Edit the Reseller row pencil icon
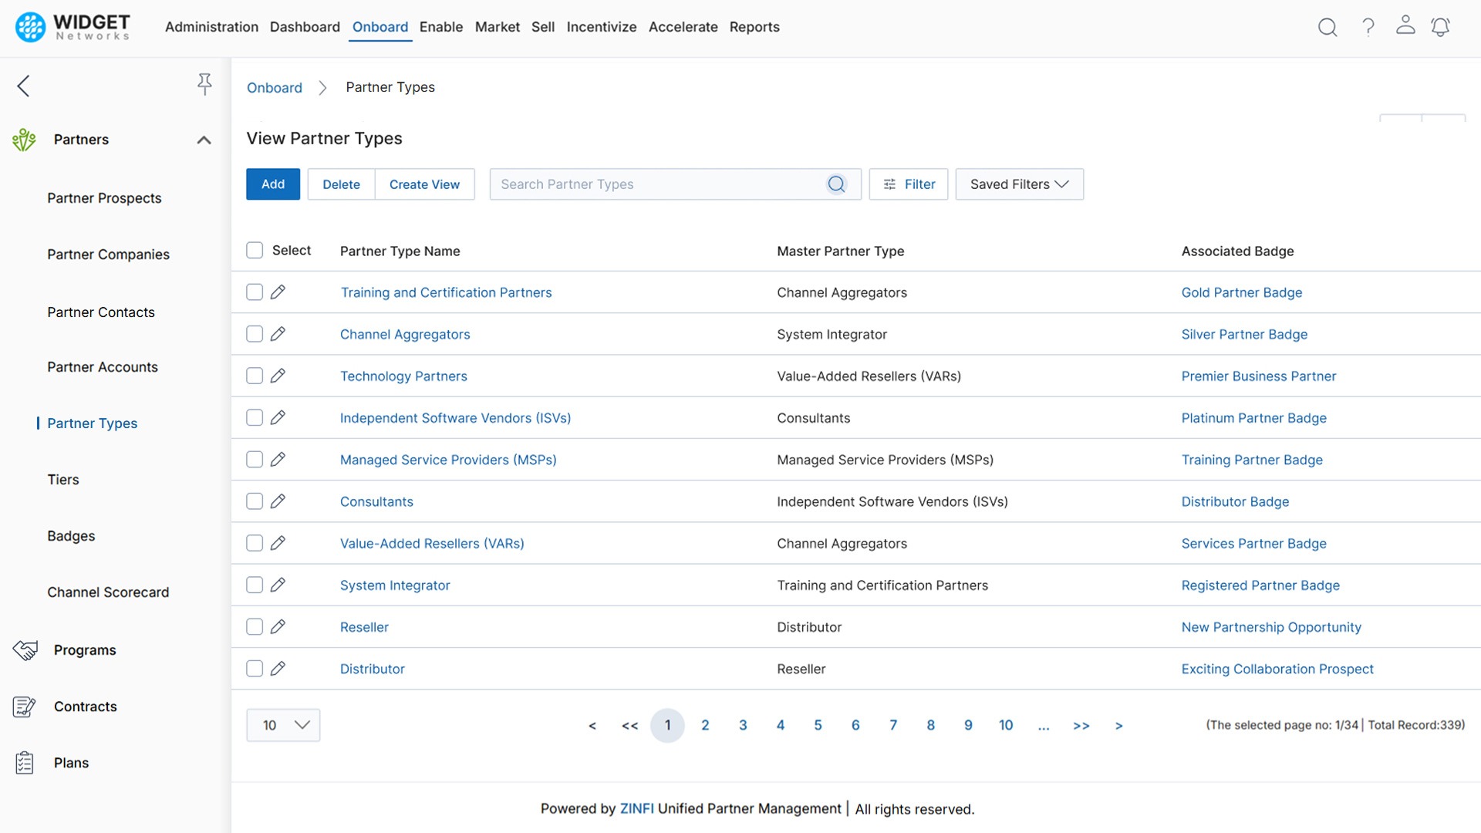This screenshot has width=1481, height=833. click(278, 626)
